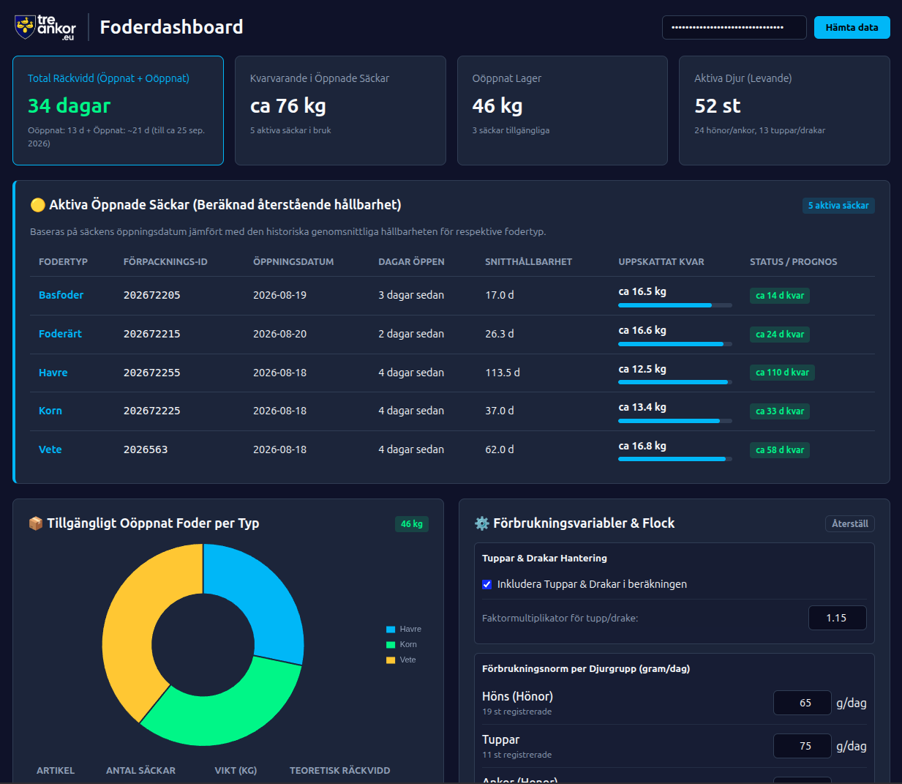
Task: Click the FÖRPACKNINGS-ID column header
Action: tap(165, 261)
